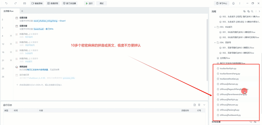The image size is (262, 125).
Task: Click the set-variable icon on line 3
Action: point(17,26)
